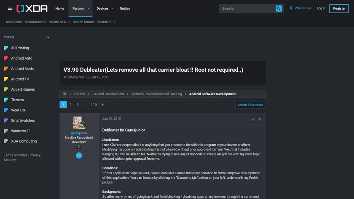Go to next page arrow
The image size is (354, 199).
tap(103, 105)
